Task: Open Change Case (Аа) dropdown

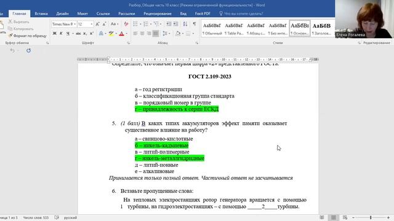Action: 115,24
